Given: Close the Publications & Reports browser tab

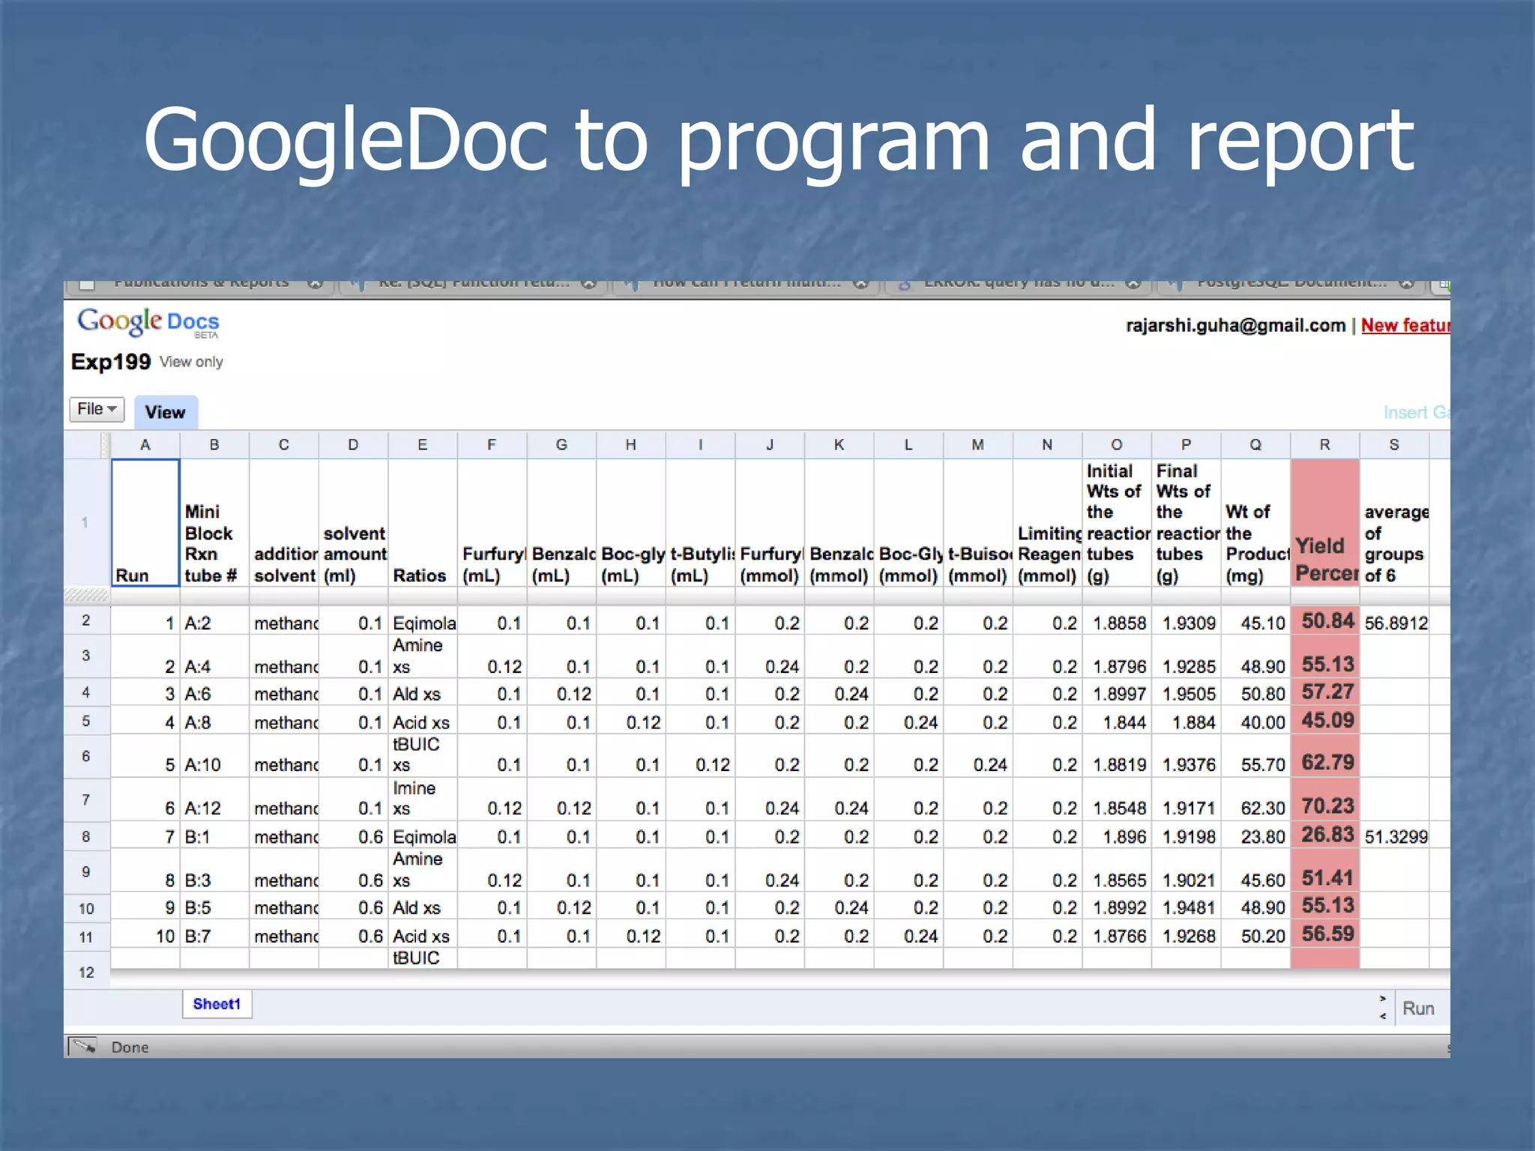Looking at the screenshot, I should click(x=316, y=283).
